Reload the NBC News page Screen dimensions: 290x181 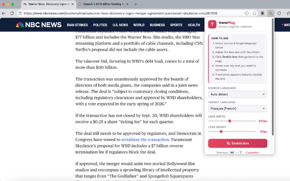coord(12,13)
